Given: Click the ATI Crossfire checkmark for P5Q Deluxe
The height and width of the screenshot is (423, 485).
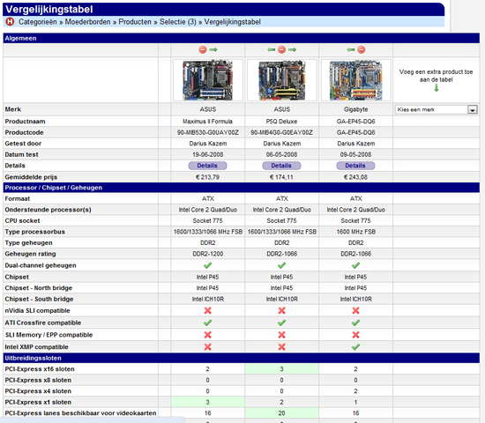Looking at the screenshot, I should (282, 323).
